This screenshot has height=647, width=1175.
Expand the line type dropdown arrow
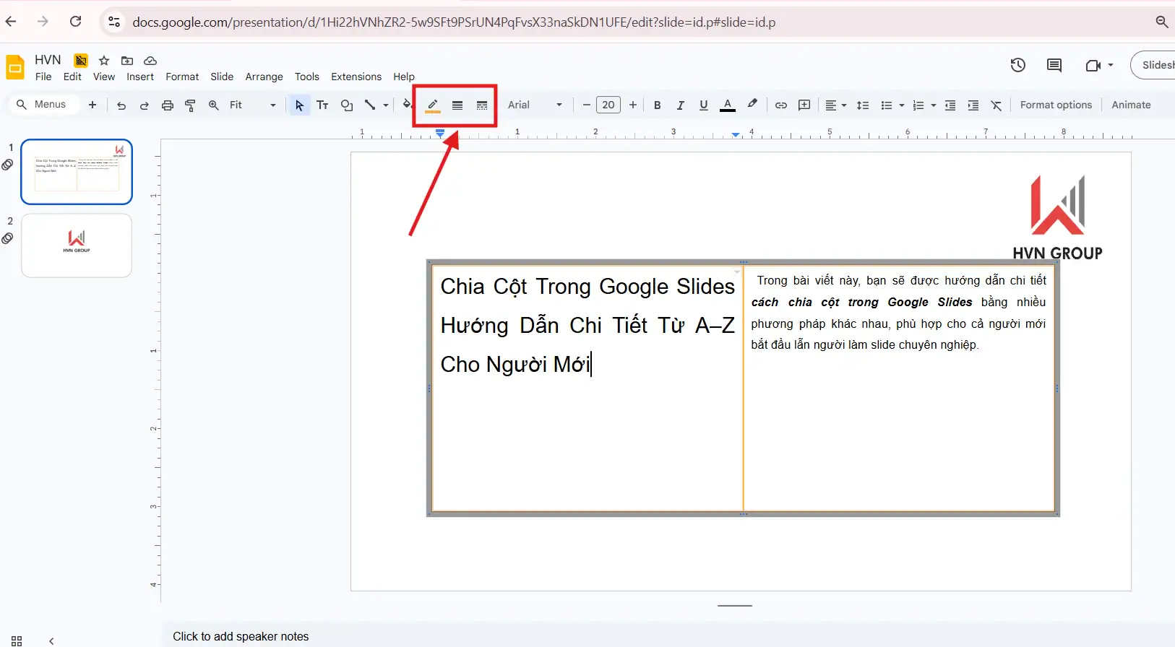click(x=386, y=105)
